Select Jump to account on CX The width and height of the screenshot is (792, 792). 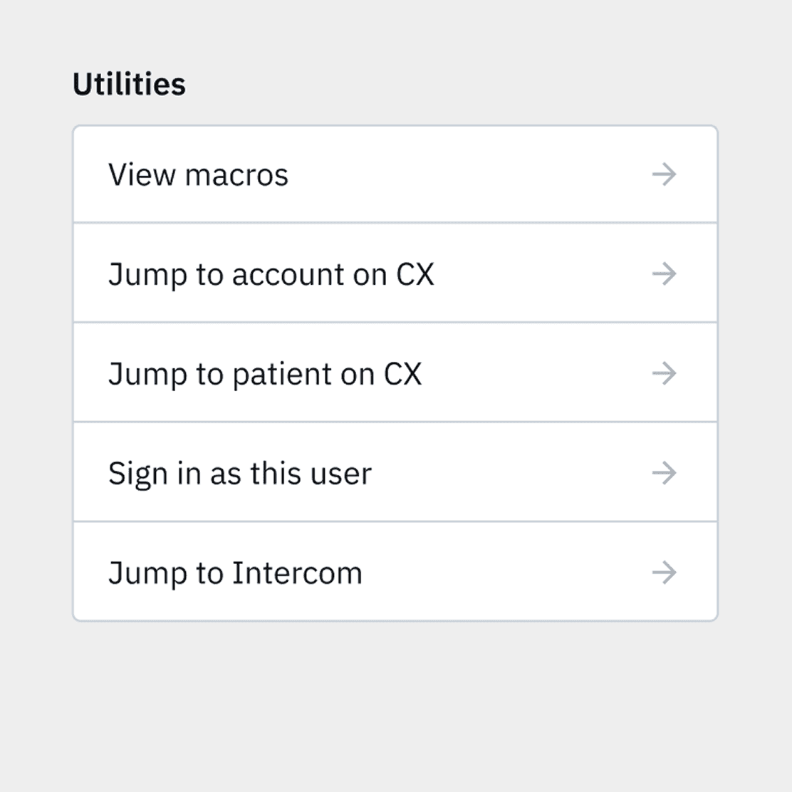pyautogui.click(x=395, y=273)
